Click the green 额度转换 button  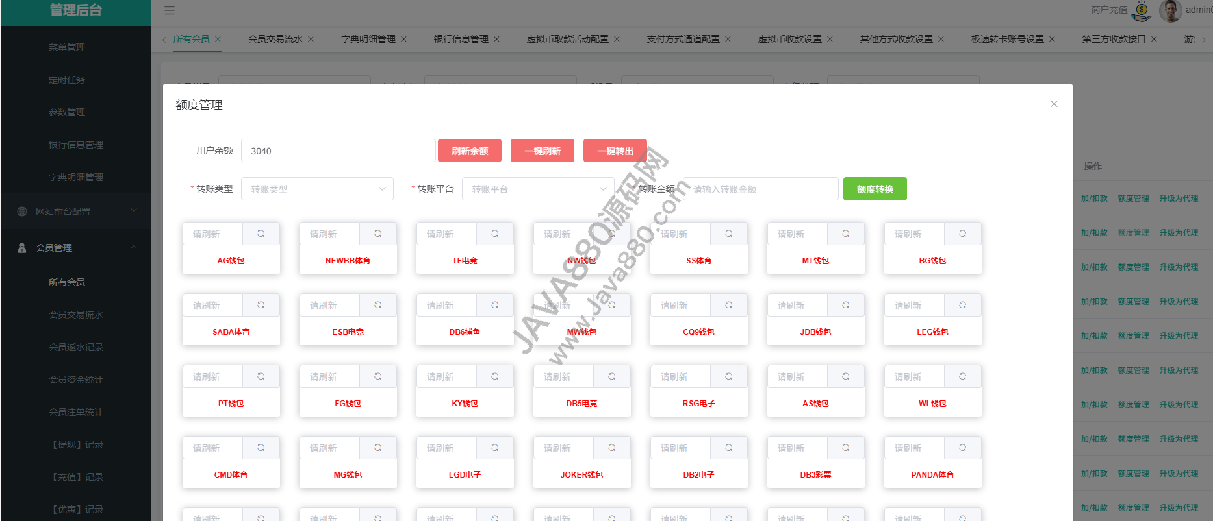[x=875, y=189]
